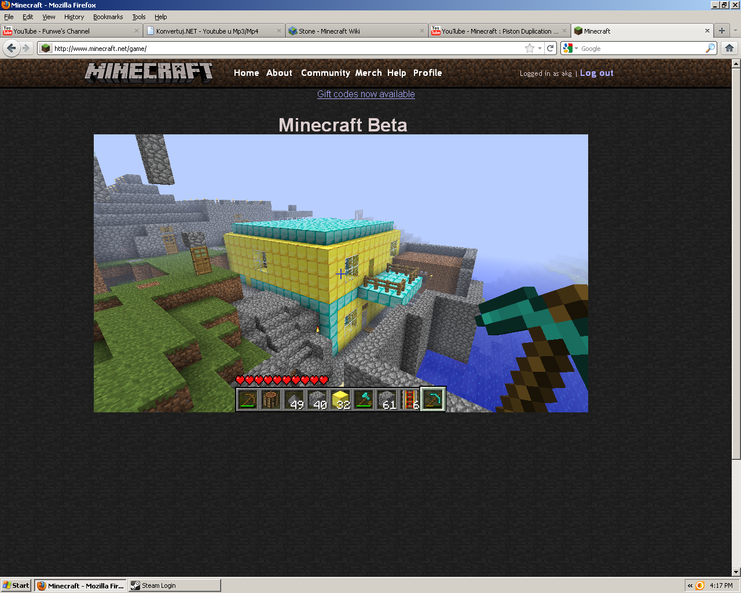Open the search engine dropdown next to Google icon
The width and height of the screenshot is (741, 593).
pos(576,48)
